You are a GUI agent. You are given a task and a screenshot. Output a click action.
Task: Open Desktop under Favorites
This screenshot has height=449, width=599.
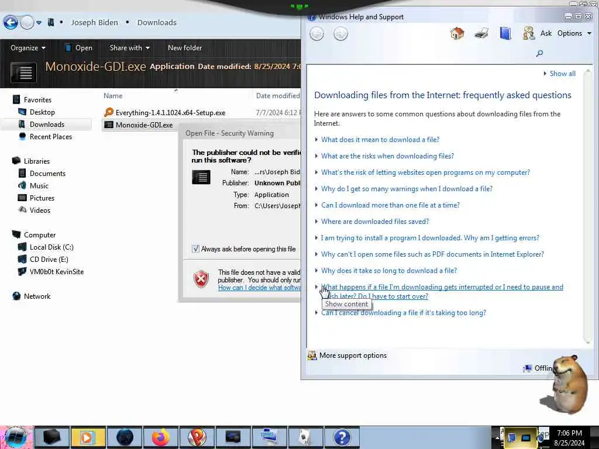click(42, 112)
